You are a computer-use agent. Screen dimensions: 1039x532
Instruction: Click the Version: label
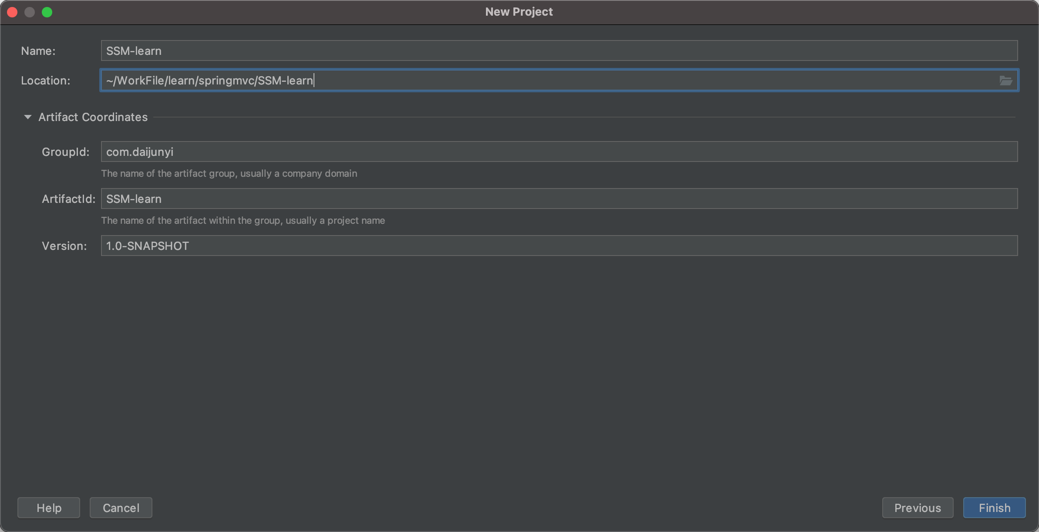[x=64, y=246]
